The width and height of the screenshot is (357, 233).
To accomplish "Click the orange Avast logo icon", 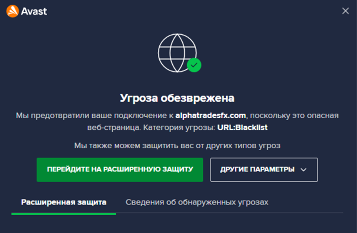I will tap(13, 11).
